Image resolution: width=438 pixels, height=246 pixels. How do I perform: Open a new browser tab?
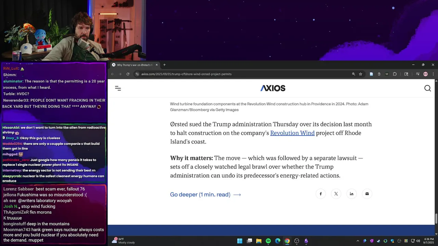(164, 65)
